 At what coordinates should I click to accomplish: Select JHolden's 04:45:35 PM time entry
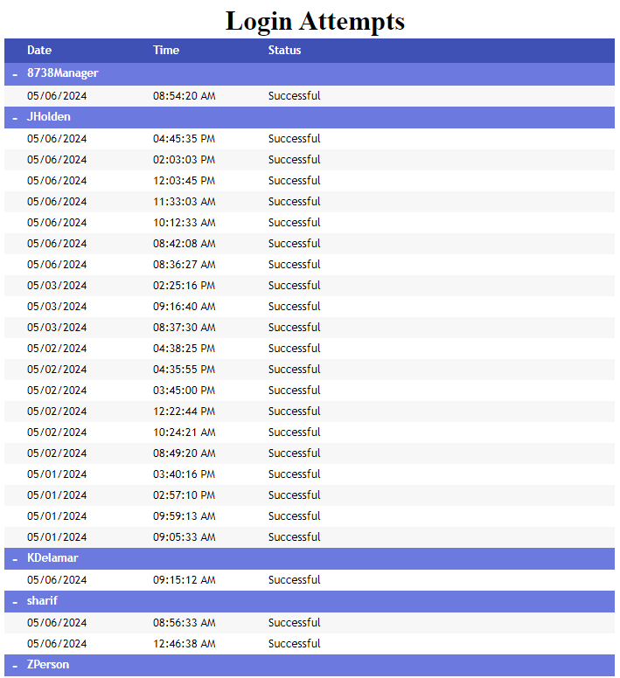(x=184, y=139)
